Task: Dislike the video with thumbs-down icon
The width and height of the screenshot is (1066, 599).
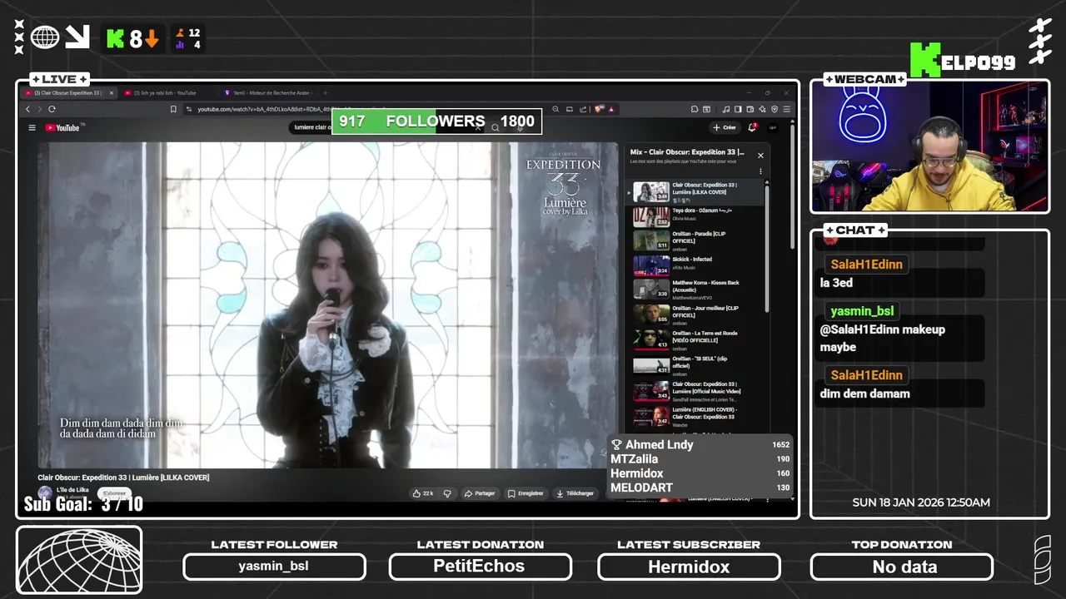Action: [x=447, y=493]
